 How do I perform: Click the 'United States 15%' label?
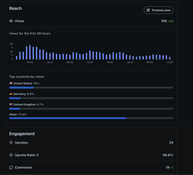(x=26, y=83)
